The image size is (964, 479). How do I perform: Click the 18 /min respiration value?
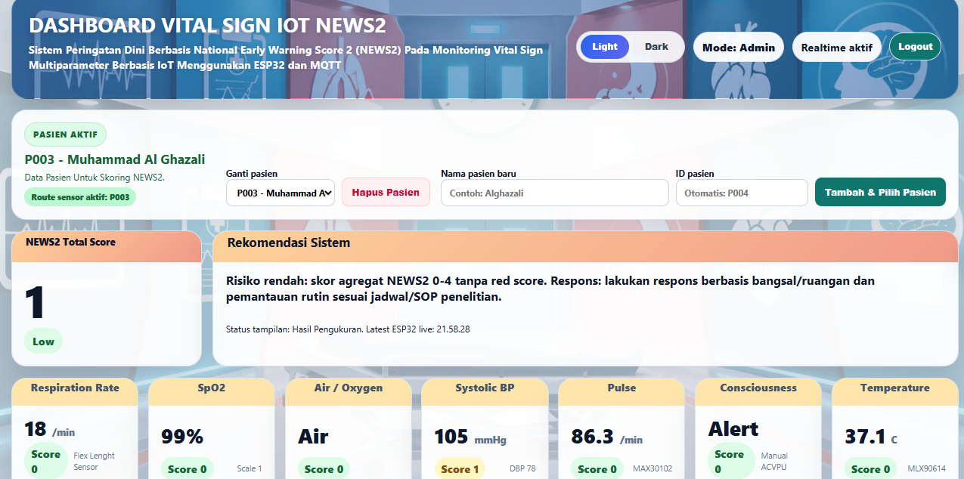(50, 429)
